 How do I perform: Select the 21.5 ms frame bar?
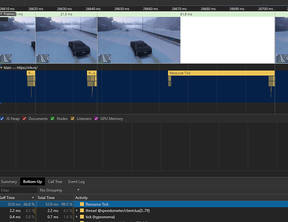[x=66, y=14]
